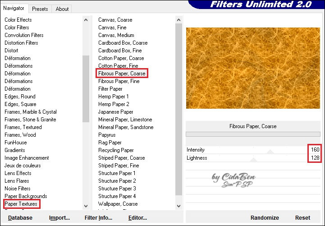The image size is (325, 226).
Task: Adjust the Intensity slider
Action: click(x=270, y=151)
